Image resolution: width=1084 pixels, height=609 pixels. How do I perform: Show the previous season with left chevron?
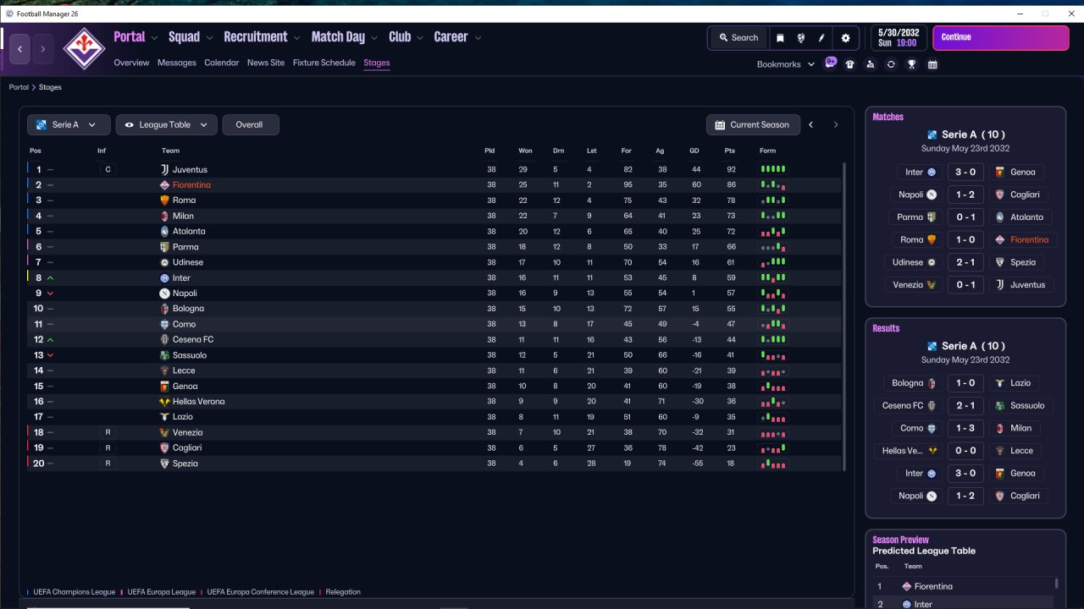click(x=810, y=125)
